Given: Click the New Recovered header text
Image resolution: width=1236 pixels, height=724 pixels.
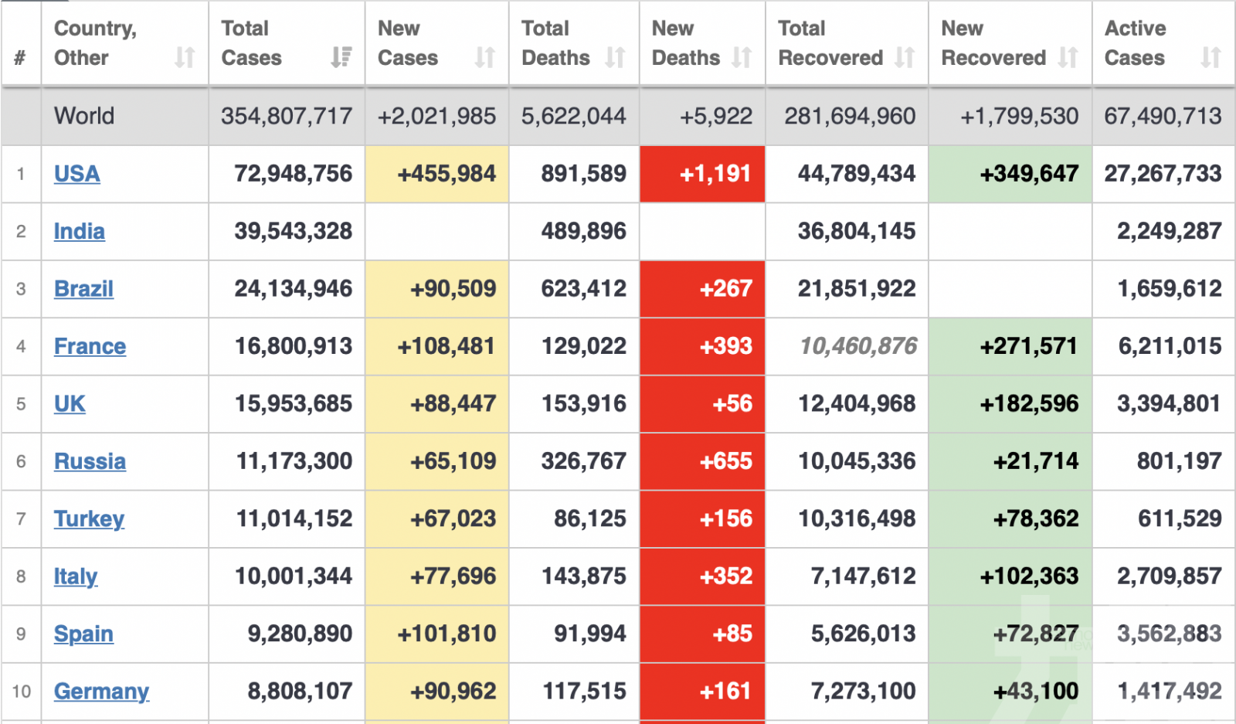Looking at the screenshot, I should 993,42.
